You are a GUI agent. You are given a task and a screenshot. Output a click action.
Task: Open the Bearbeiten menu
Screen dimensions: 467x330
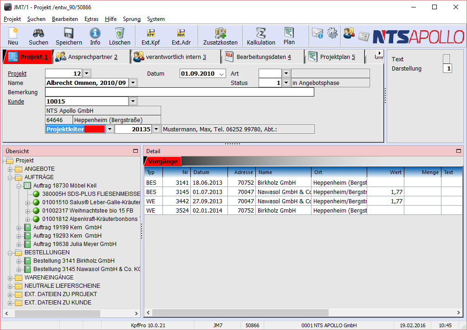(65, 19)
